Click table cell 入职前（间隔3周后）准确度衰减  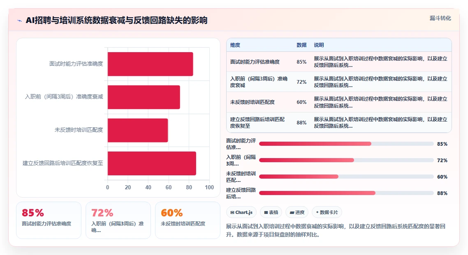tap(259, 82)
